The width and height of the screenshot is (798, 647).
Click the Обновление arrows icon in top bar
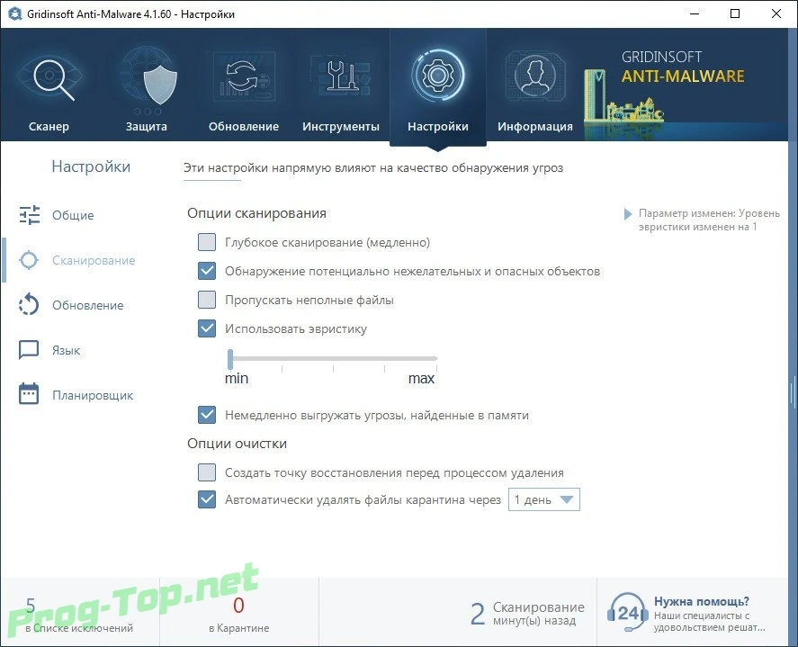point(244,77)
